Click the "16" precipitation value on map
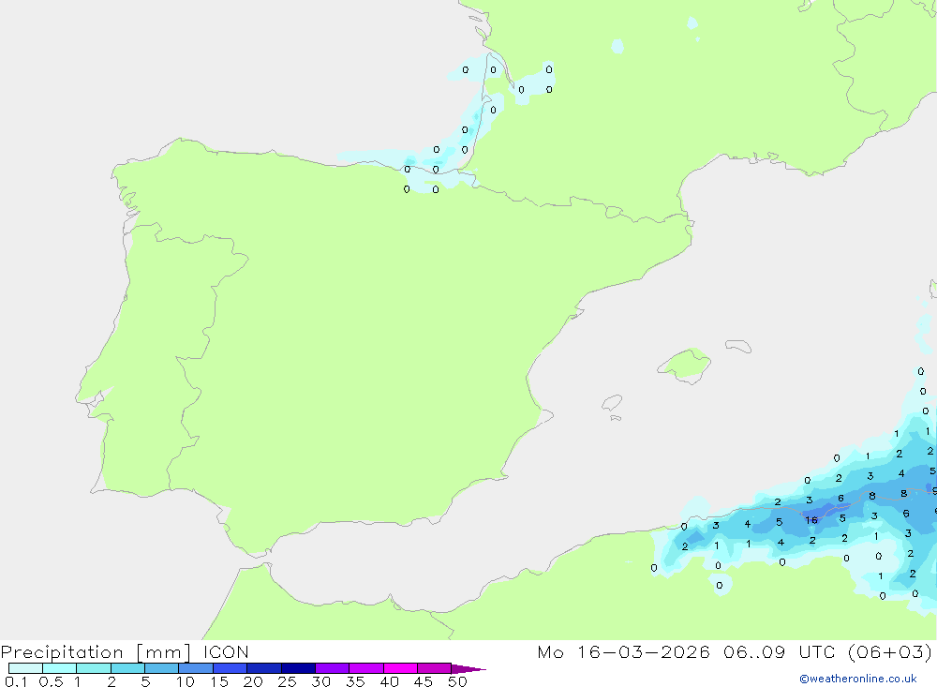The height and width of the screenshot is (687, 937). [811, 520]
